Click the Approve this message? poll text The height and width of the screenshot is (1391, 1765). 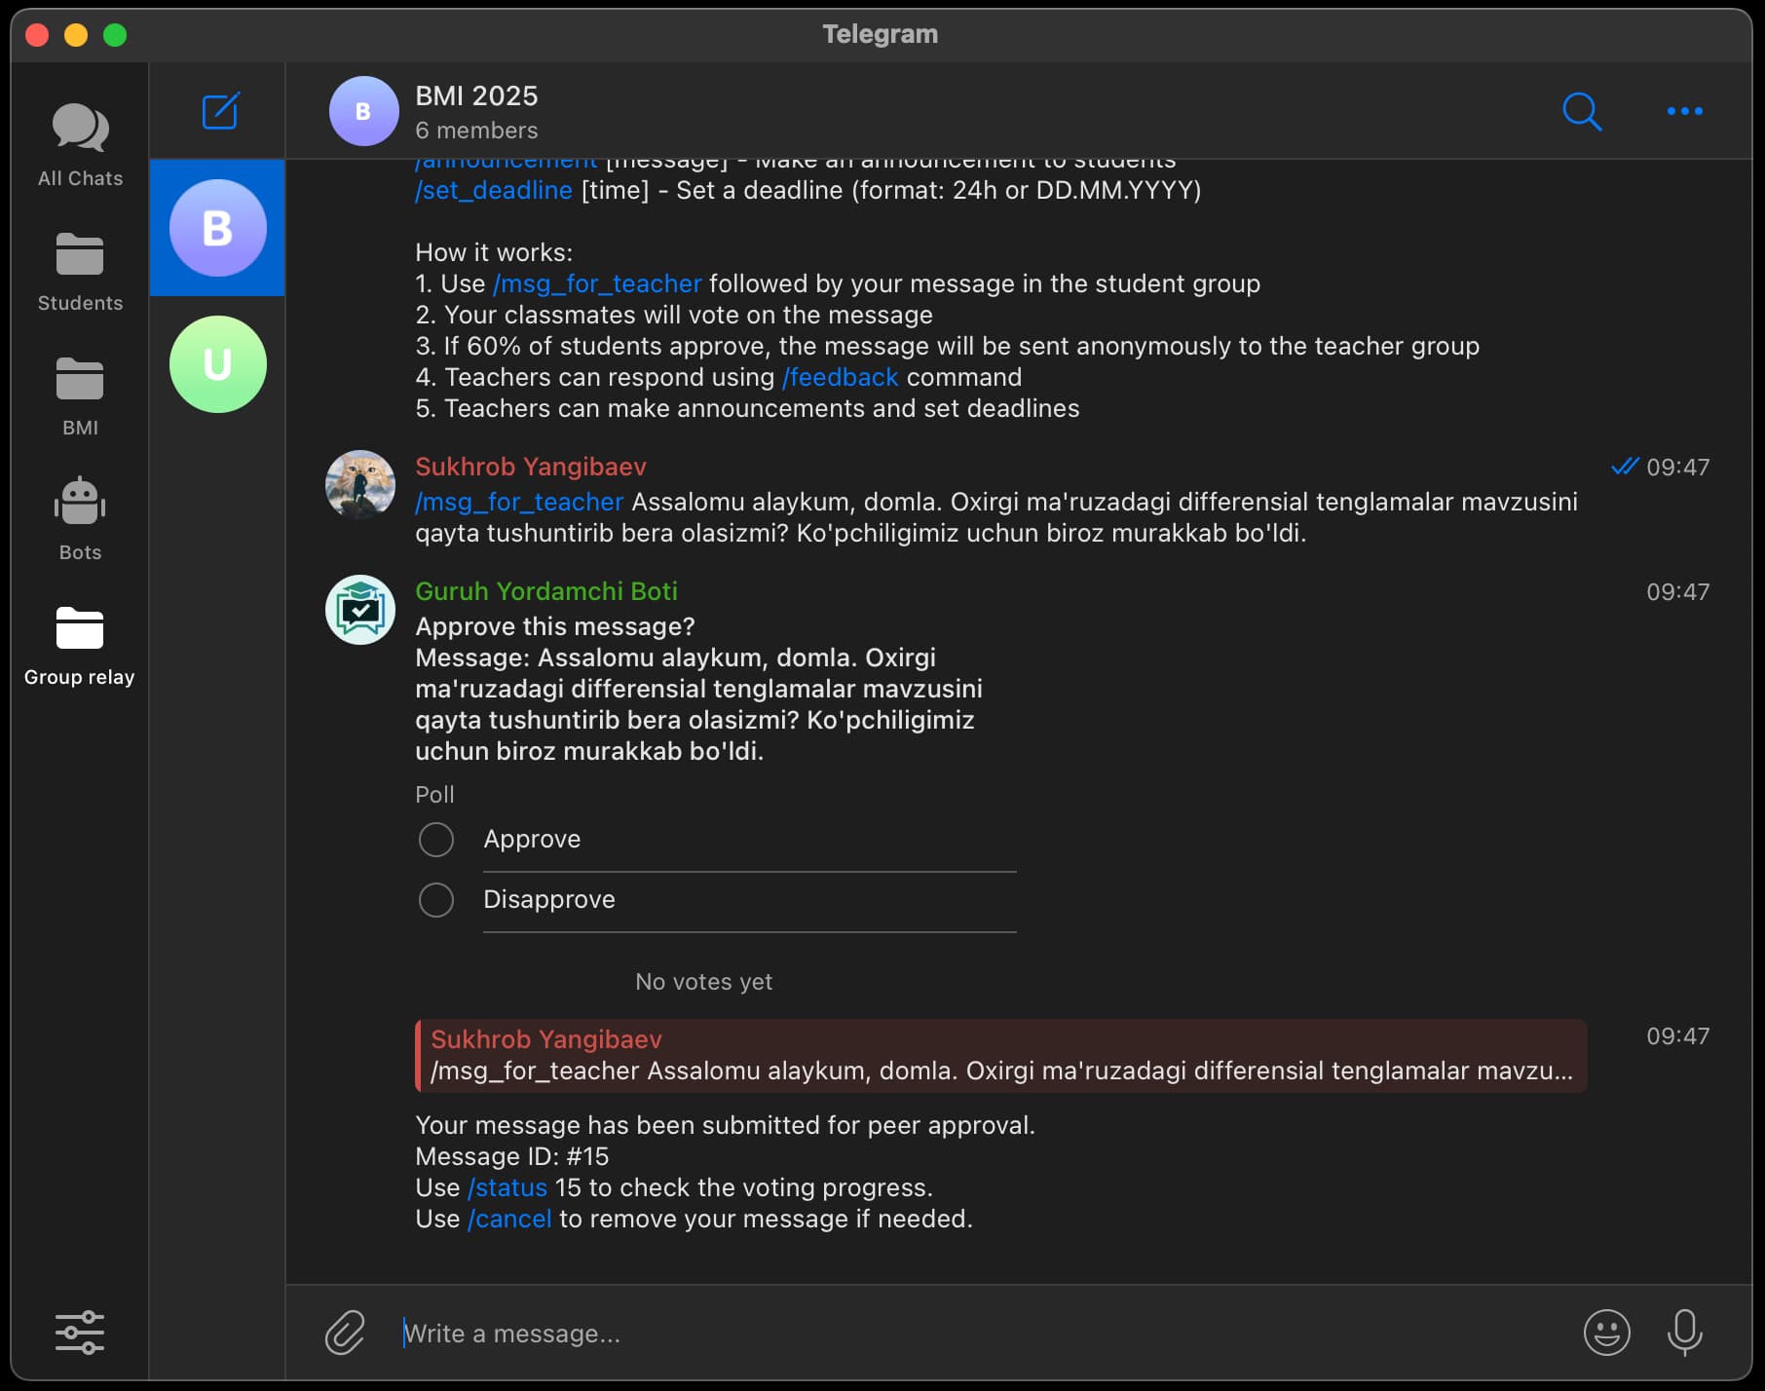555,626
